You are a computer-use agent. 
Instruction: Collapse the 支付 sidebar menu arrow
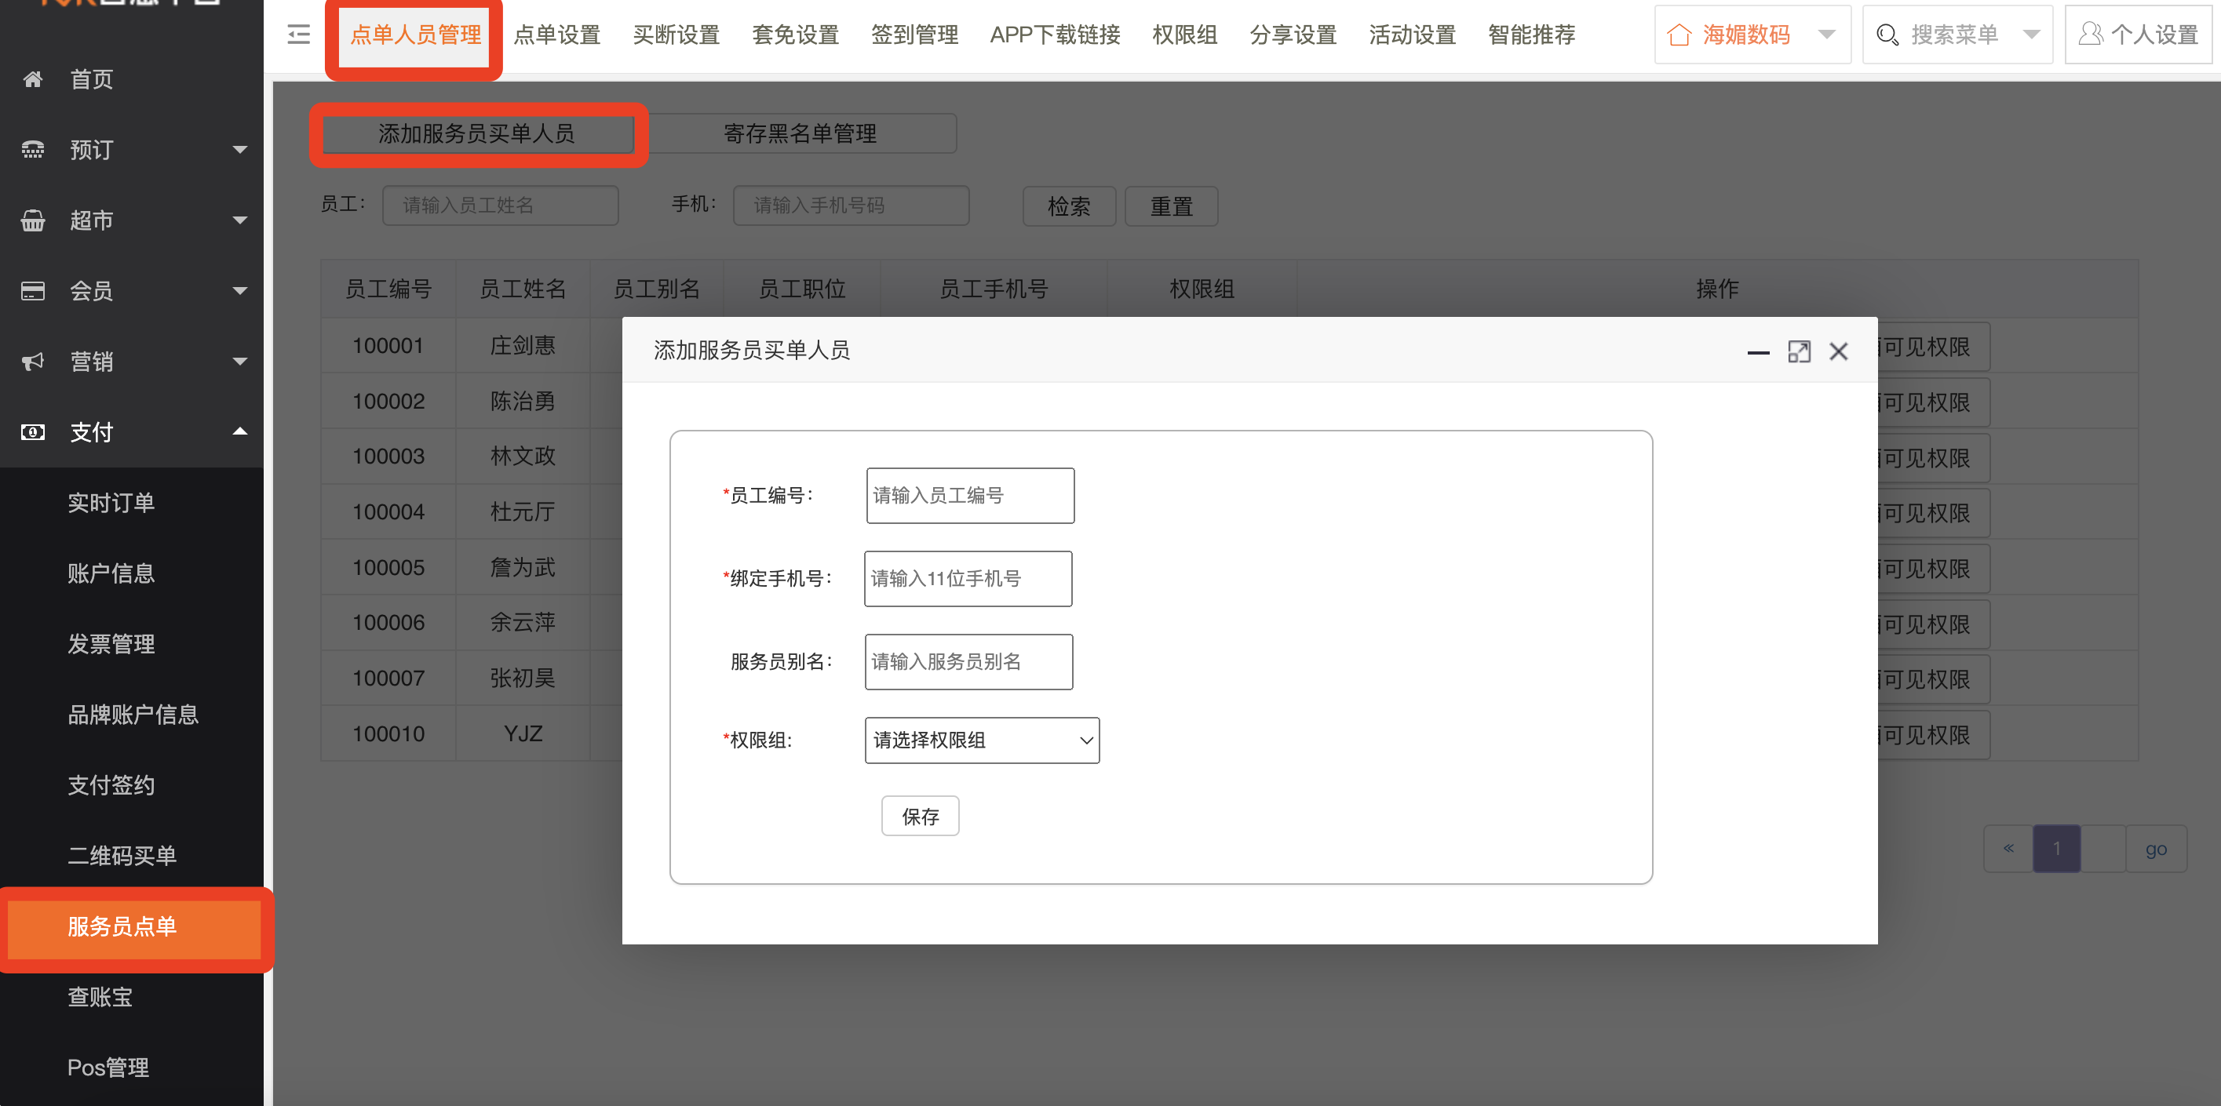click(x=241, y=431)
